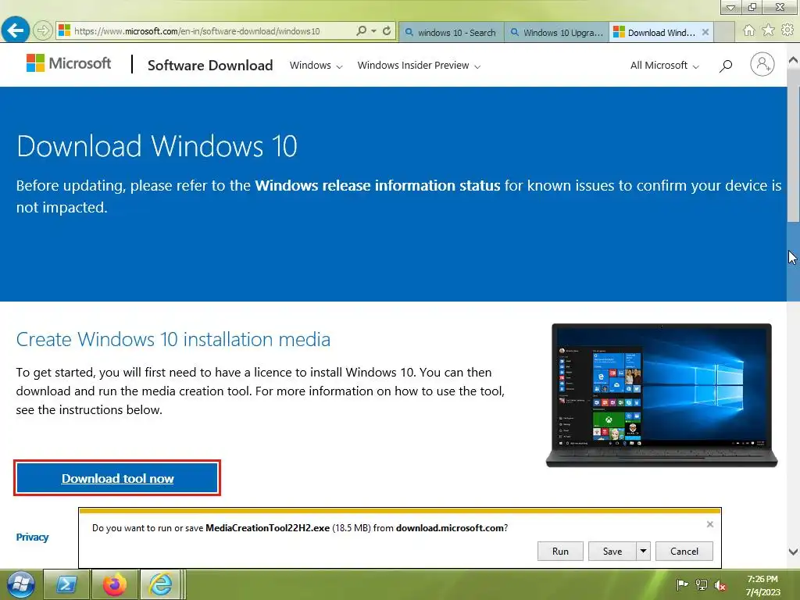Open the Windows Start orb
The image size is (800, 600).
click(20, 584)
